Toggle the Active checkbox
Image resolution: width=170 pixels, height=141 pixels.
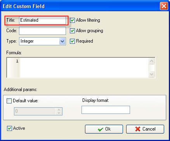click(x=9, y=129)
